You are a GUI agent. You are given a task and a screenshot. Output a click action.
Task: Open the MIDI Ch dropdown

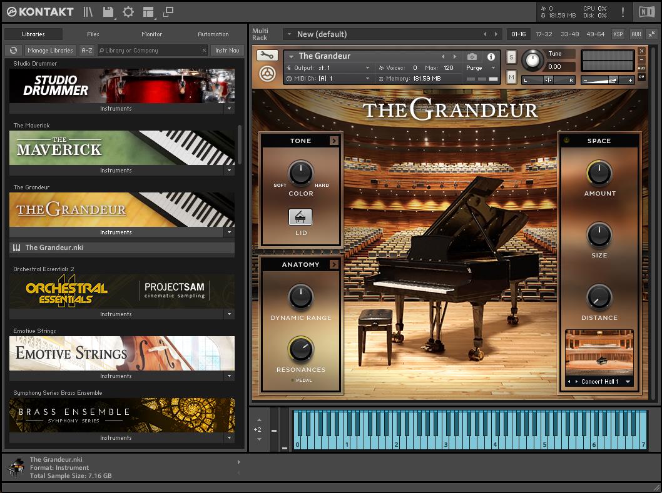click(328, 79)
